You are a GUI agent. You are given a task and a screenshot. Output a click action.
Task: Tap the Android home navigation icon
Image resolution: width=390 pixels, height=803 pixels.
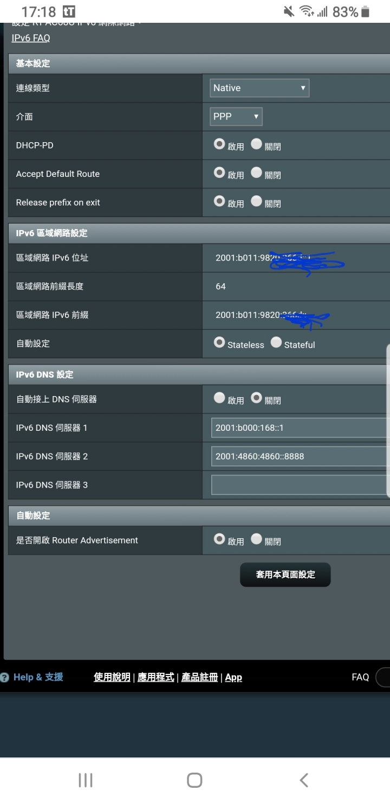click(194, 780)
